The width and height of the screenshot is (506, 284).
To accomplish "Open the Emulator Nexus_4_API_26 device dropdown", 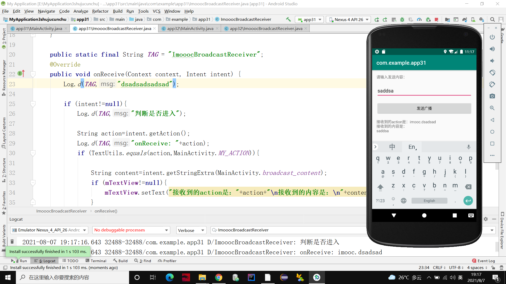I will (x=49, y=230).
